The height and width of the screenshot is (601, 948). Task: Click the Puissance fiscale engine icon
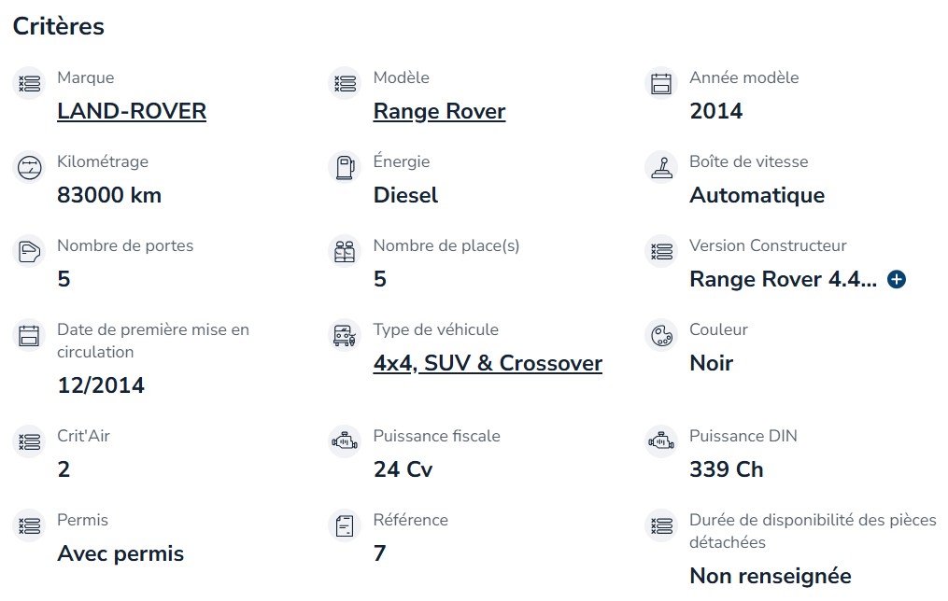(x=345, y=441)
